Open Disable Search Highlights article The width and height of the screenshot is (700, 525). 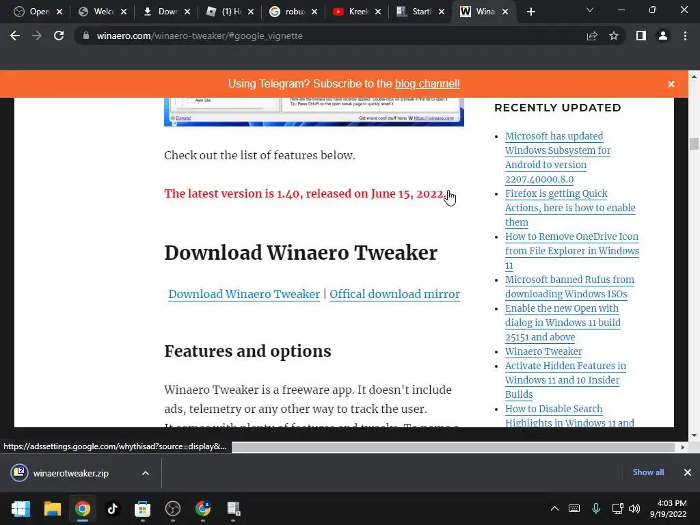pos(569,416)
